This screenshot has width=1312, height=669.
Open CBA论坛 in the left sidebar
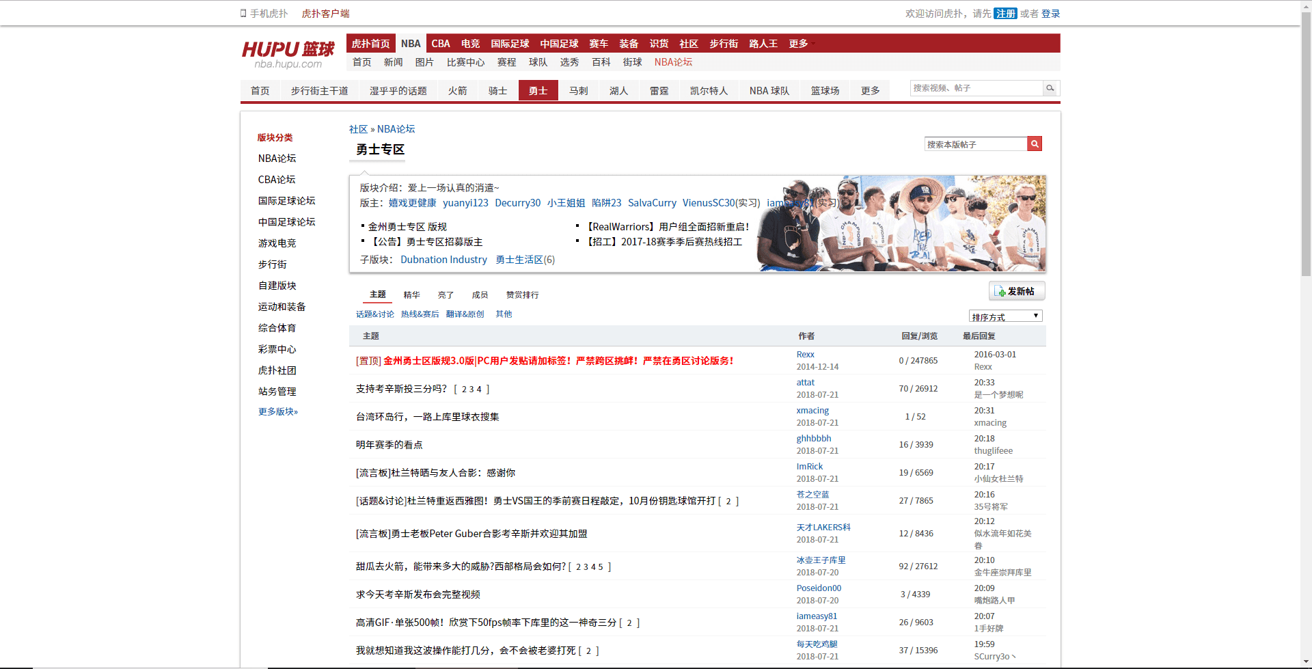[277, 180]
